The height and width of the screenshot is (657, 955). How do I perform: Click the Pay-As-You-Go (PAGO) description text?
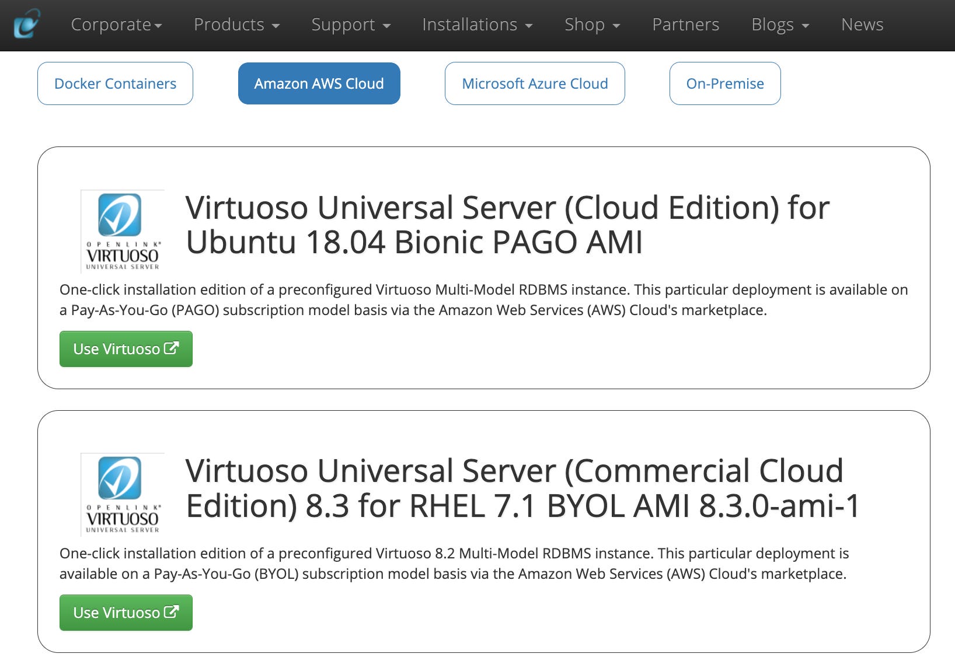point(484,300)
